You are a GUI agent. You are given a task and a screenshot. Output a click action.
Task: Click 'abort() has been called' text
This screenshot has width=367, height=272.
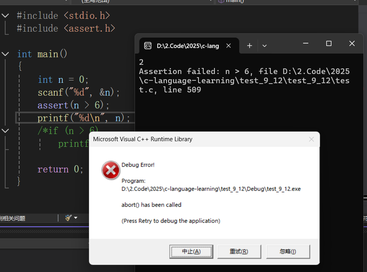pos(151,205)
